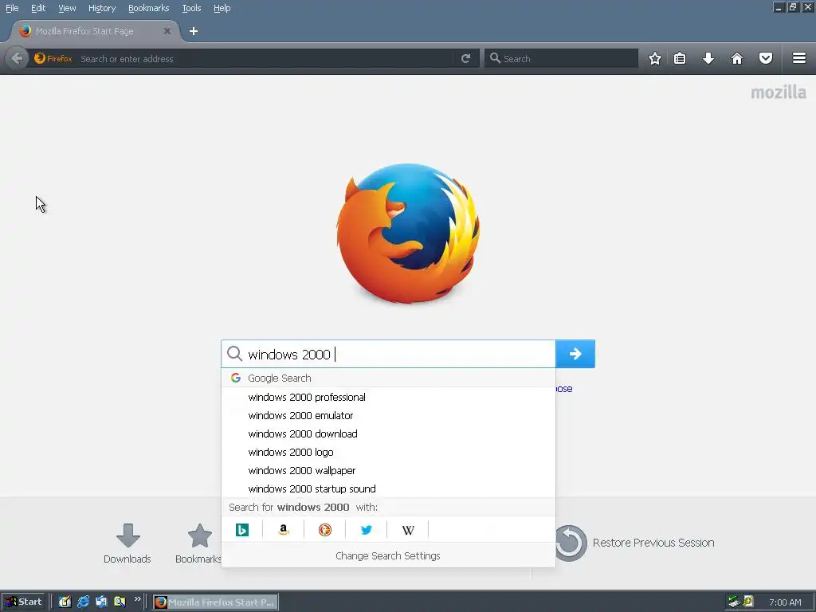Image resolution: width=816 pixels, height=612 pixels.
Task: Click the Google Search header row
Action: 388,378
